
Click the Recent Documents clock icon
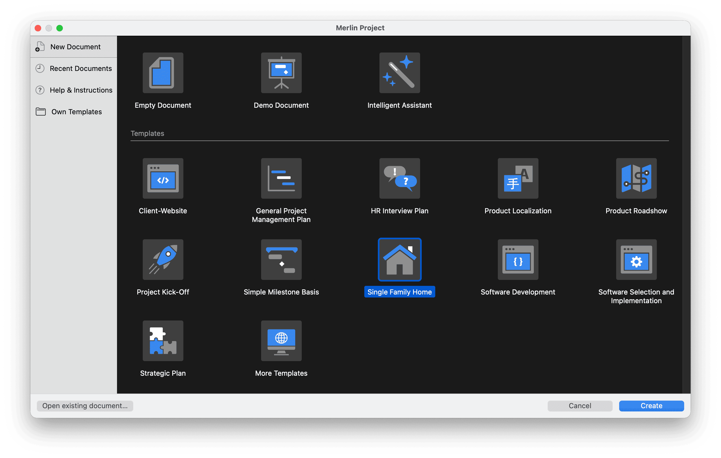pos(40,68)
